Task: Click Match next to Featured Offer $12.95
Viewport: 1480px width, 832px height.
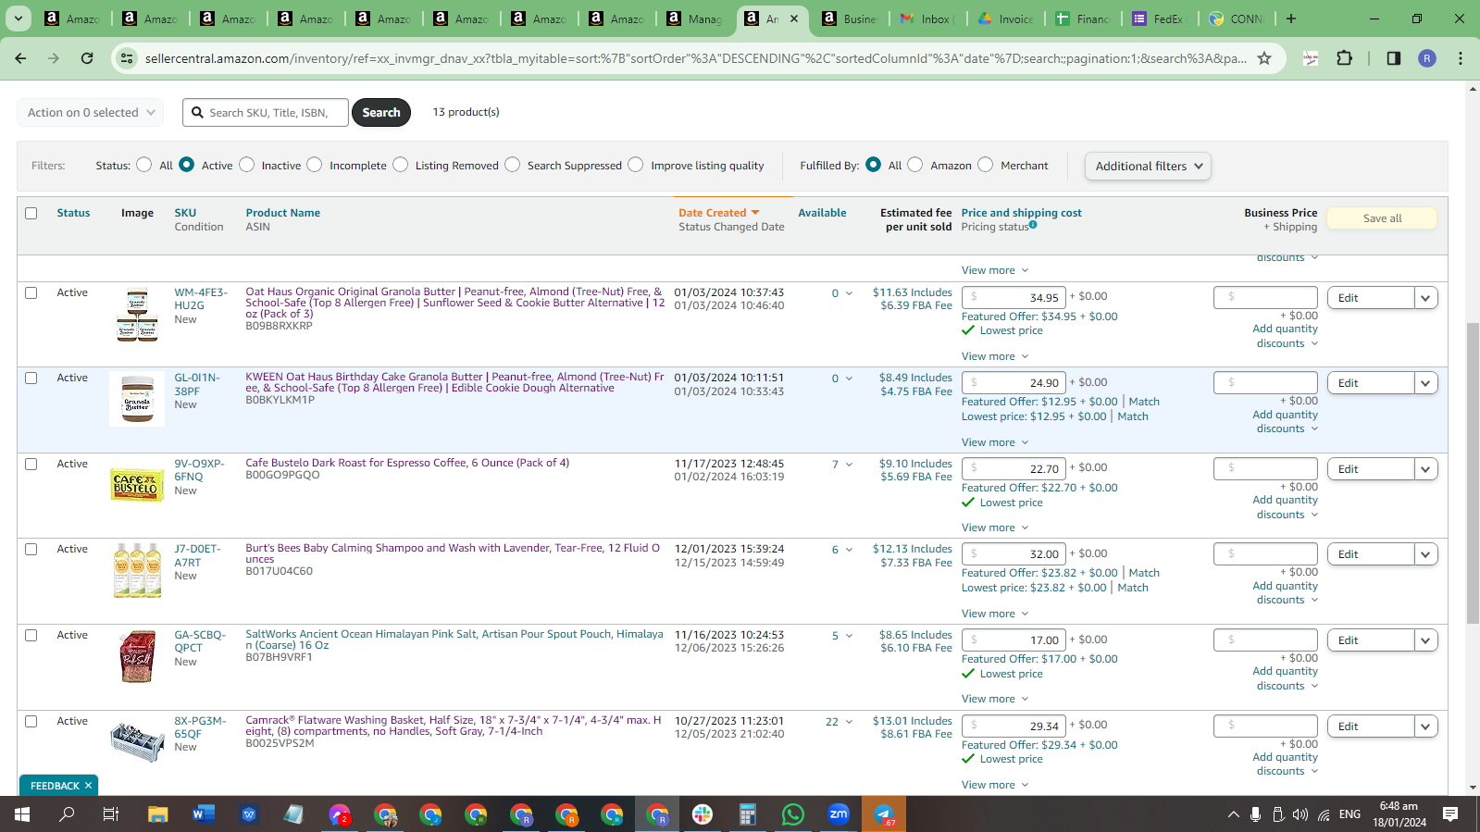Action: (1144, 402)
